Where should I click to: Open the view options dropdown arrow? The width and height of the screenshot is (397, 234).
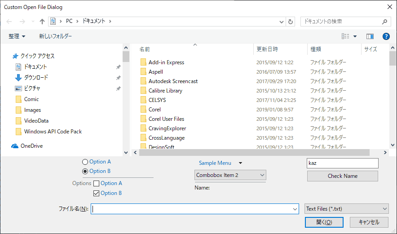tap(355, 36)
